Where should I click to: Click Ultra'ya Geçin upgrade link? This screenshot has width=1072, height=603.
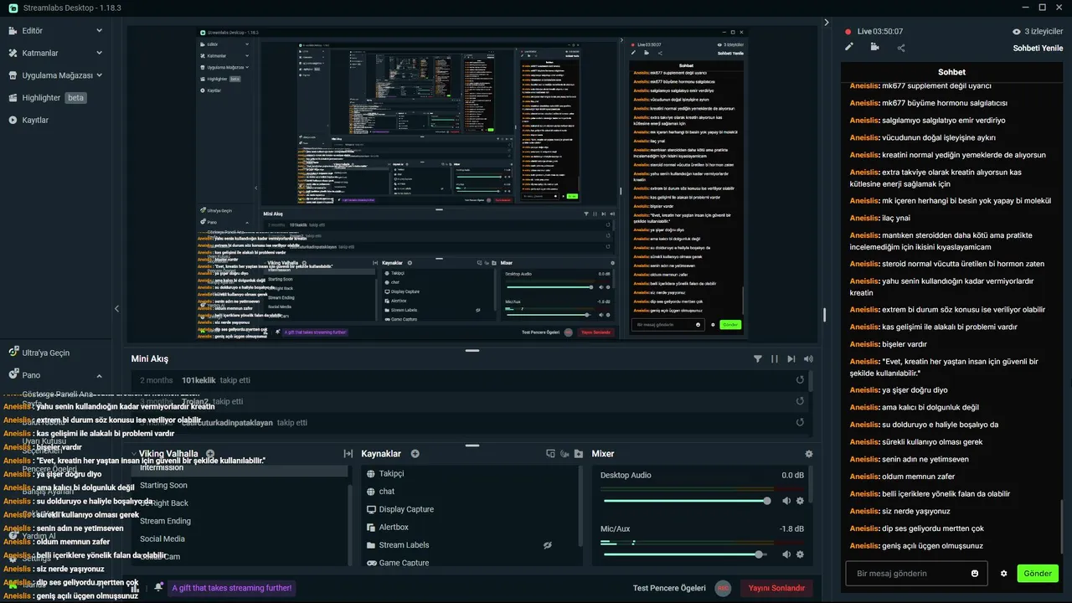tap(45, 353)
